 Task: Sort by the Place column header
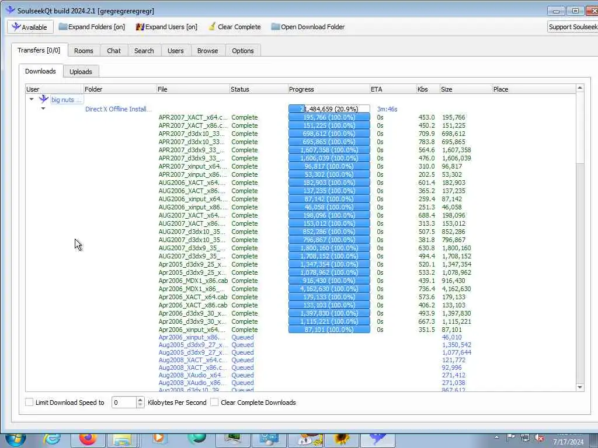pyautogui.click(x=534, y=89)
